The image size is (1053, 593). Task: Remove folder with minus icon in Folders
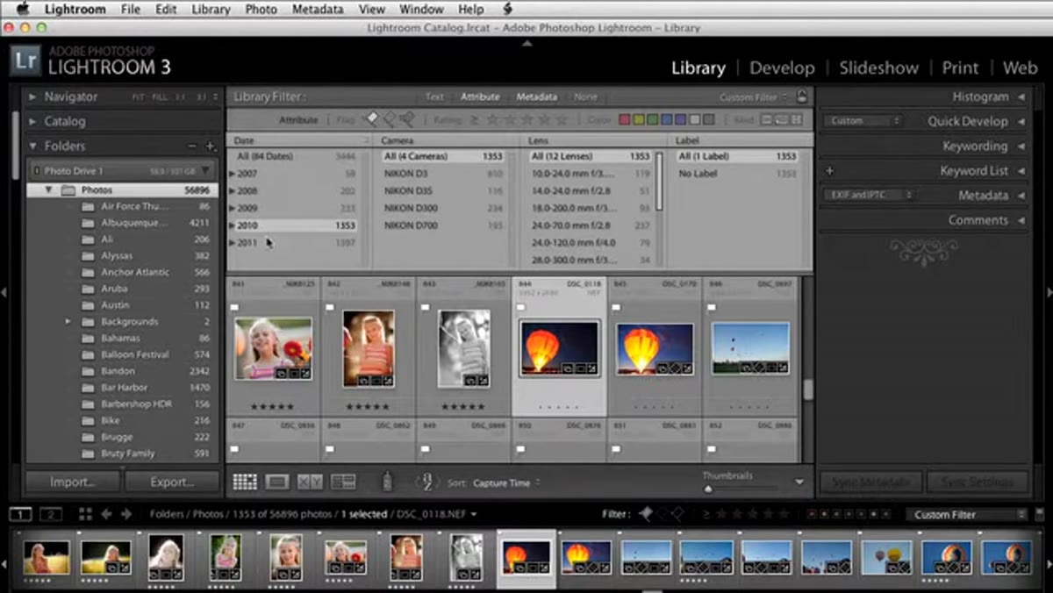click(x=193, y=146)
